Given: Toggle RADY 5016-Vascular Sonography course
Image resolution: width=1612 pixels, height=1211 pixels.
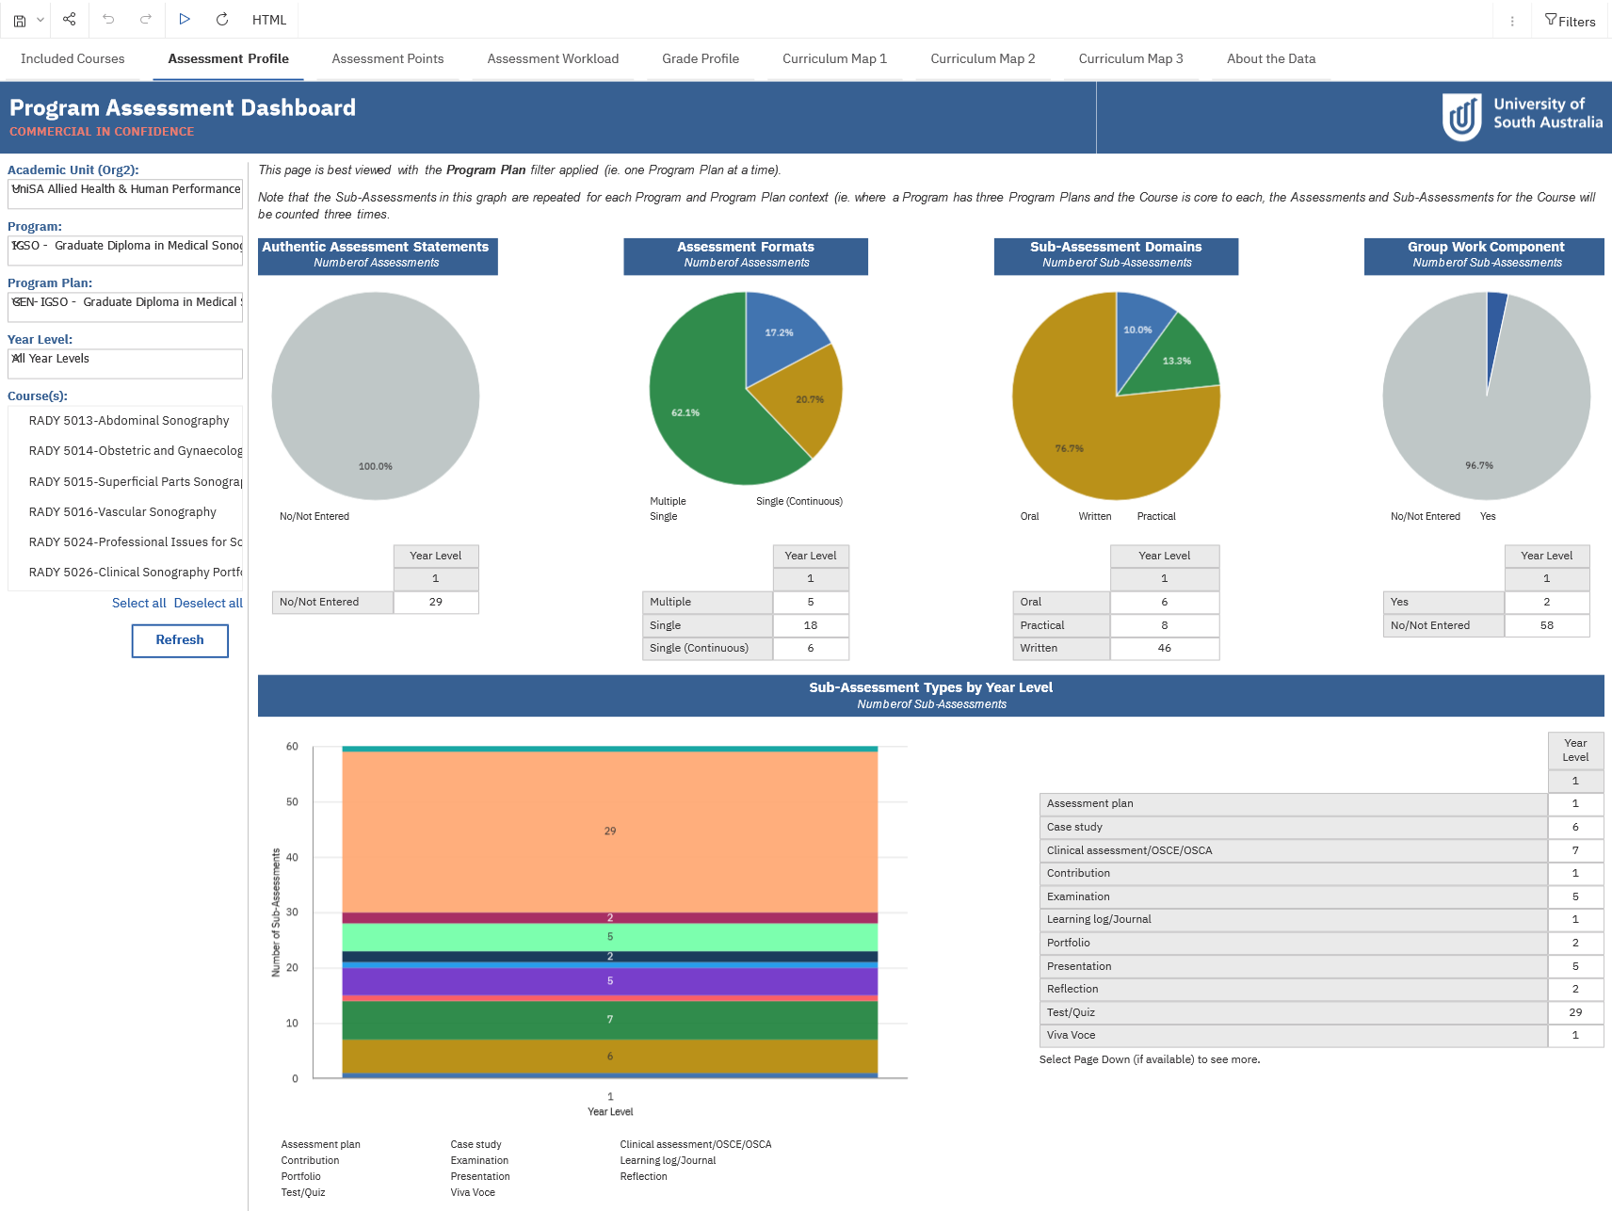Looking at the screenshot, I should pos(122,512).
